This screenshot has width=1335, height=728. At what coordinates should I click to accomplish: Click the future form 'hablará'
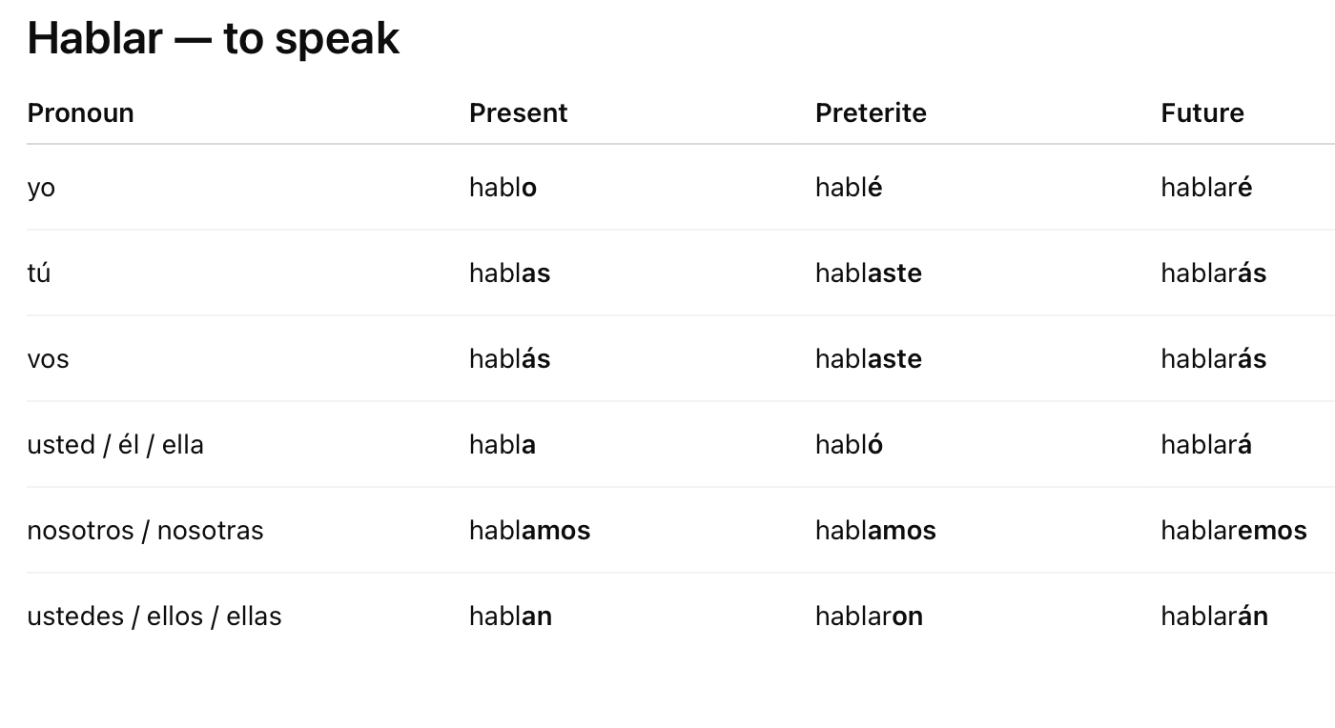click(1206, 445)
